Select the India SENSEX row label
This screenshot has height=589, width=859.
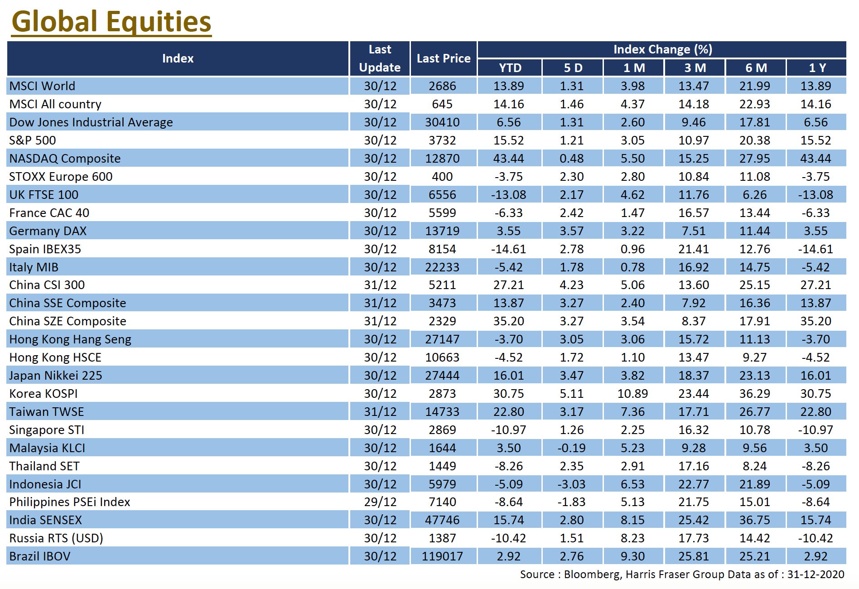click(x=46, y=520)
